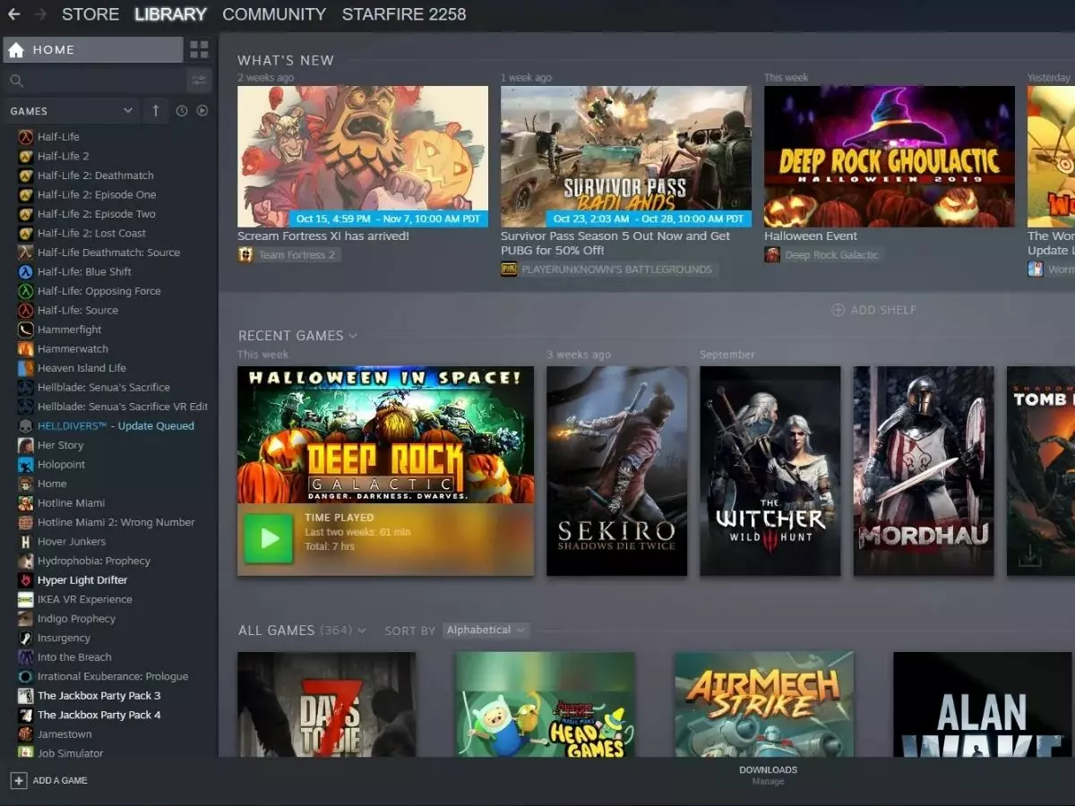Open the Alphabetical sort dropdown
1075x806 pixels.
[486, 630]
